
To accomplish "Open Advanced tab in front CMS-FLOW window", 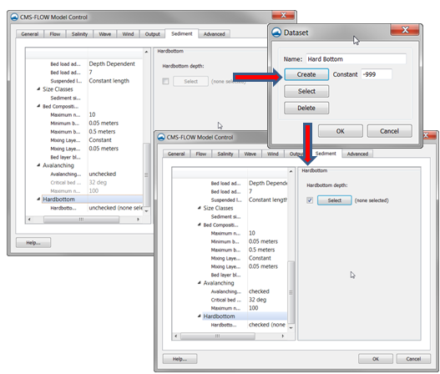I will (x=357, y=154).
